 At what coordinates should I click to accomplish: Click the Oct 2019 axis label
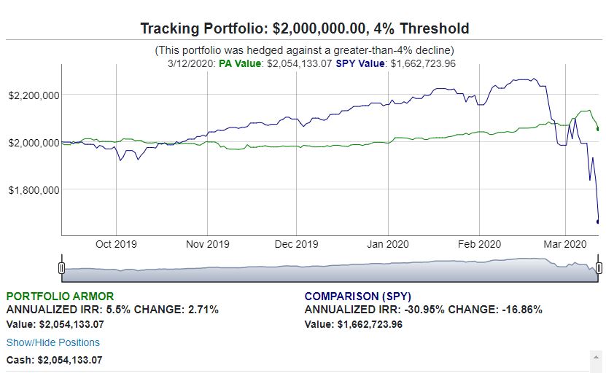[x=116, y=244]
